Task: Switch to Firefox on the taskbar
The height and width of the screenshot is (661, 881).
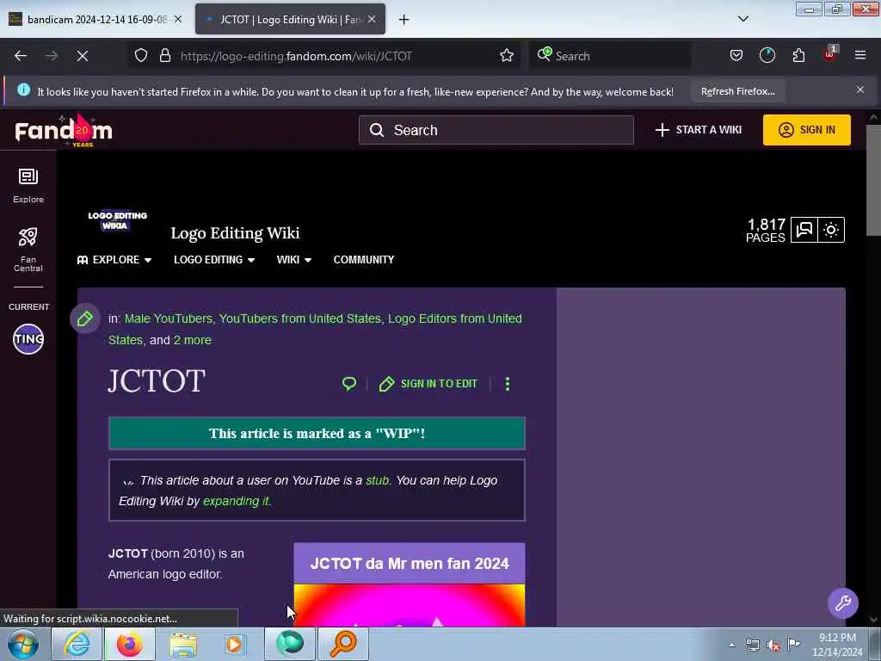Action: pyautogui.click(x=130, y=644)
